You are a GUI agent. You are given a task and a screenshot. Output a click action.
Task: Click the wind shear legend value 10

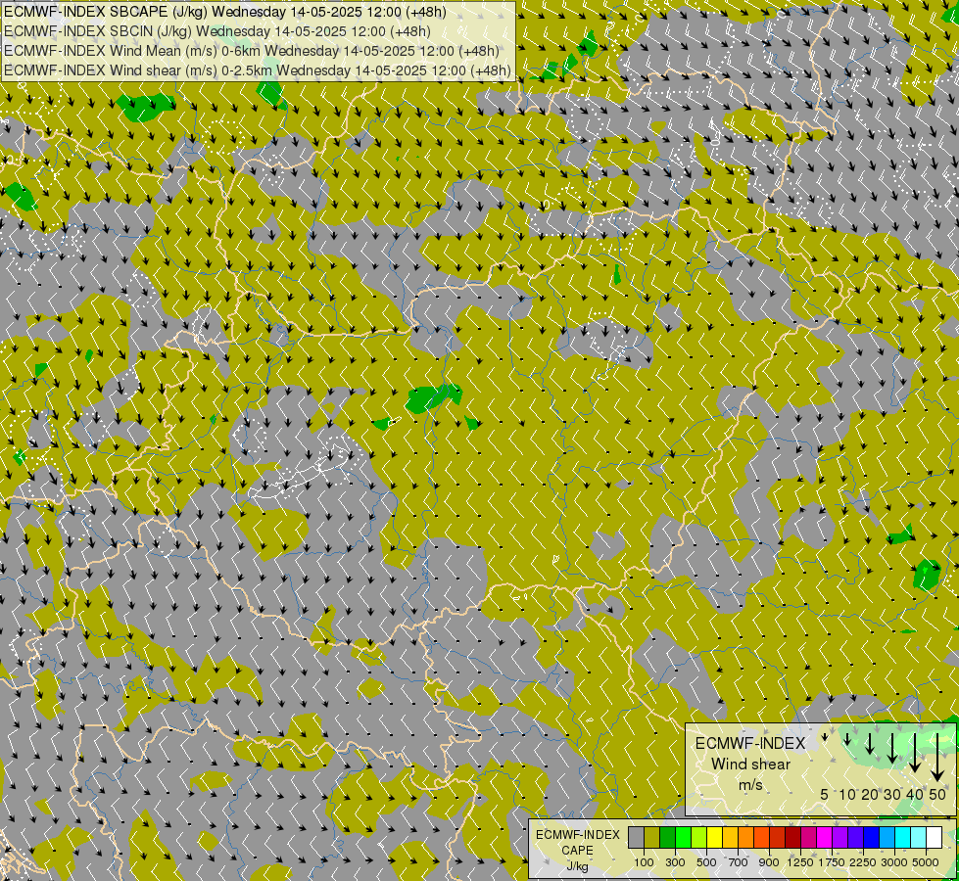click(x=847, y=794)
